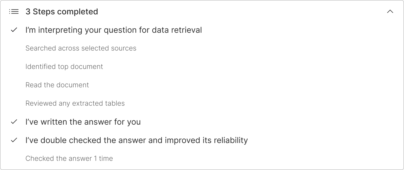Screen dimensions: 404x170
Task: Click the checkmark beside "I've written the answer"
Action: [x=14, y=122]
